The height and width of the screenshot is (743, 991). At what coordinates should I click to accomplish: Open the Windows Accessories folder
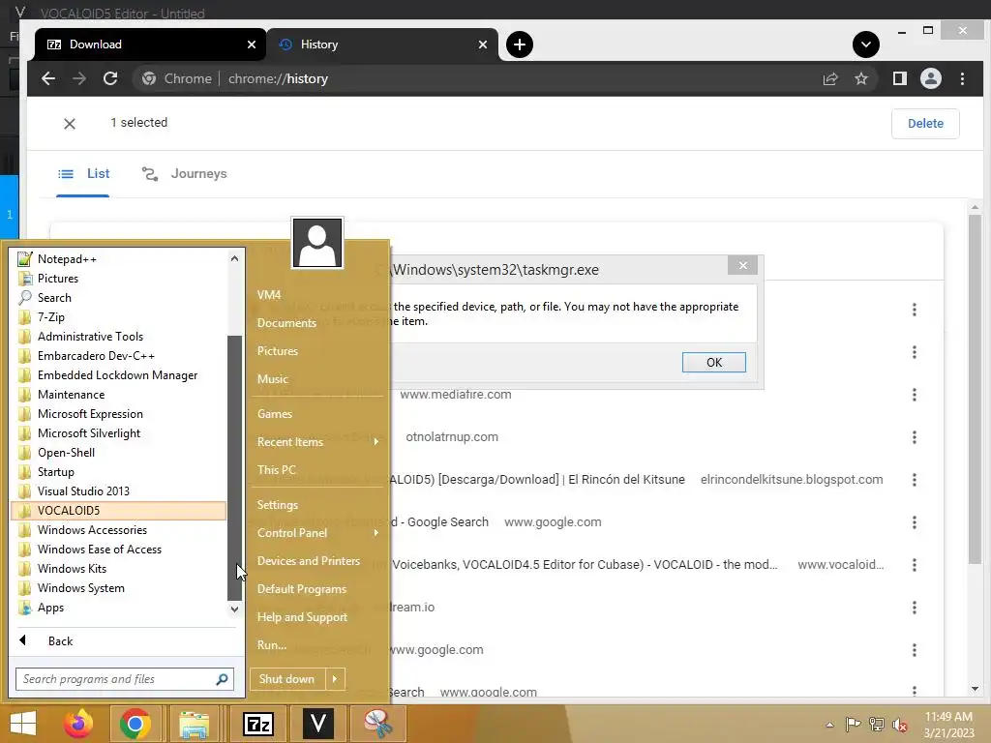(118, 530)
